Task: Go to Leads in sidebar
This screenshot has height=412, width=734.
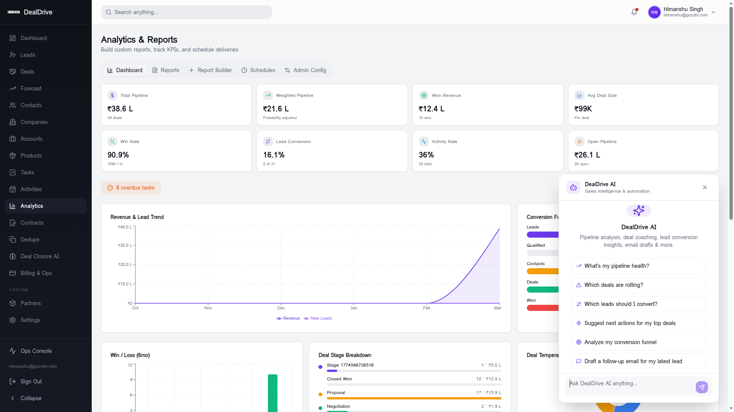Action: [x=46, y=55]
